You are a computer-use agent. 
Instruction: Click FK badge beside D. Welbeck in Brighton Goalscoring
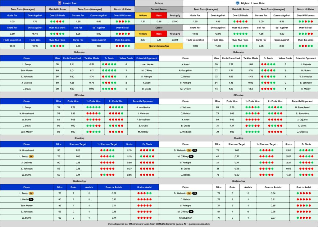(x=195, y=193)
